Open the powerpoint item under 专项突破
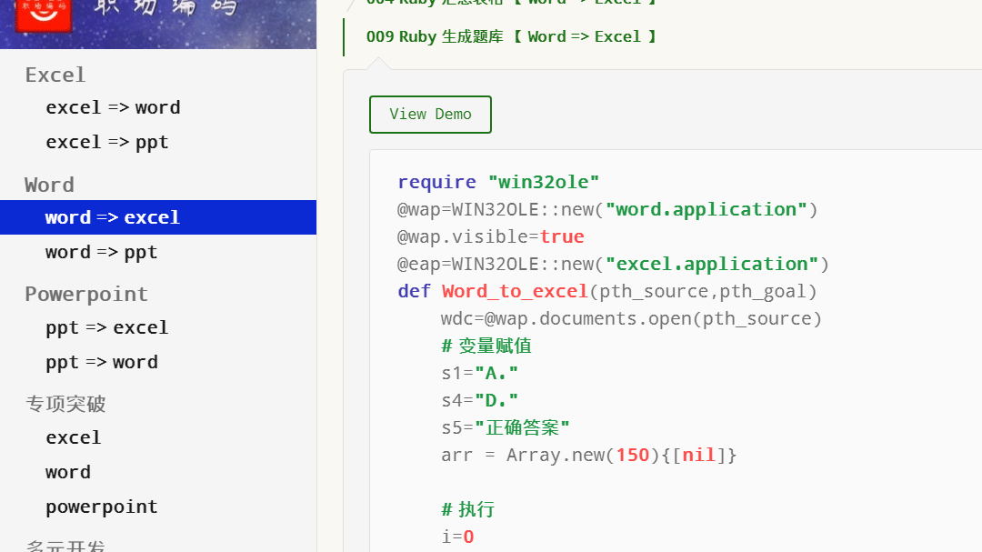This screenshot has height=552, width=982. pos(102,507)
